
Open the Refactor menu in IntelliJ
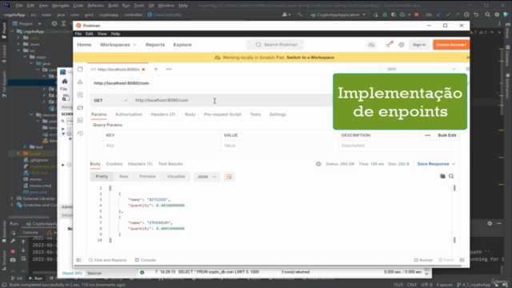pyautogui.click(x=95, y=6)
